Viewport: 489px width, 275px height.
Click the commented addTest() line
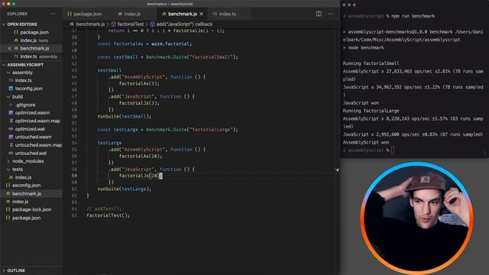click(104, 209)
